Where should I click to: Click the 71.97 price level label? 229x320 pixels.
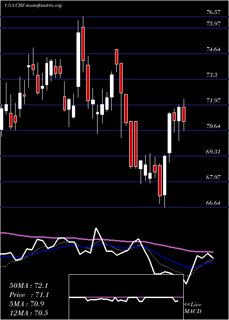coord(213,101)
